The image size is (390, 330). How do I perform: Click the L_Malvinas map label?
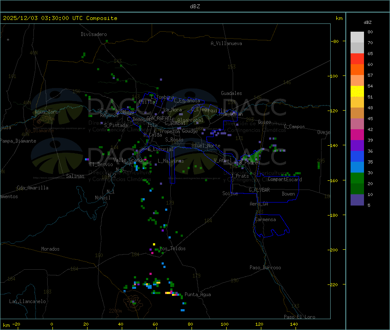[x=171, y=161]
